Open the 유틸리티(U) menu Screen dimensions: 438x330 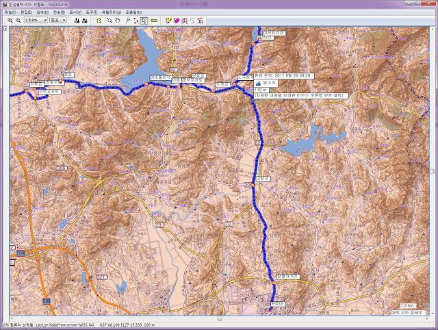[111, 12]
